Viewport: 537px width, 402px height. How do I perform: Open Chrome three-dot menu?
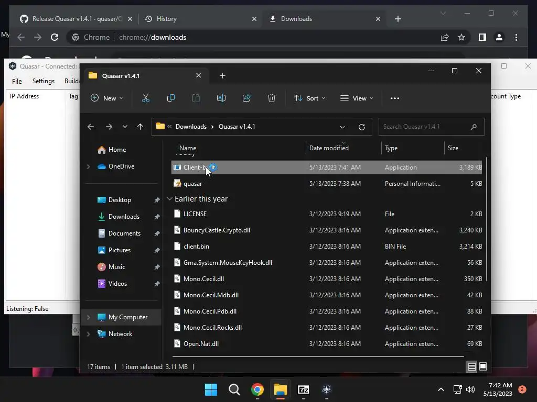coord(516,37)
